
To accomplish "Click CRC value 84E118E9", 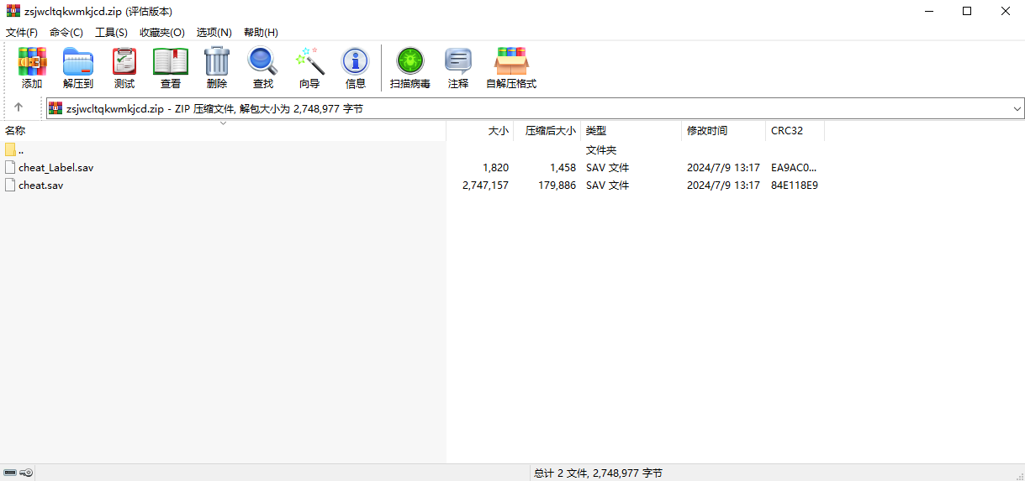I will pyautogui.click(x=795, y=186).
